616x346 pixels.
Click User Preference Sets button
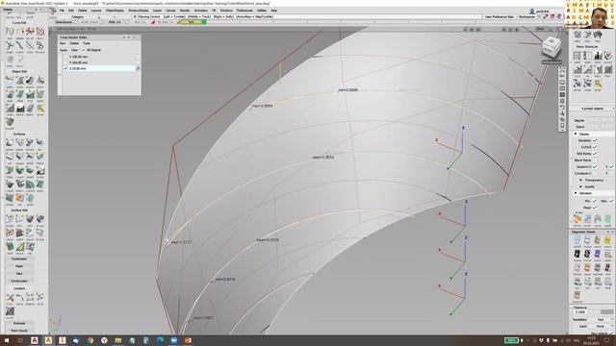(499, 17)
